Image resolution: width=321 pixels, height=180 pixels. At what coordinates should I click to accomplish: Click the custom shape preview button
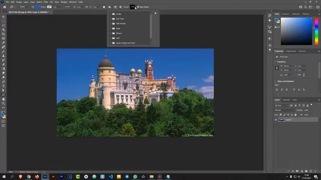click(132, 7)
